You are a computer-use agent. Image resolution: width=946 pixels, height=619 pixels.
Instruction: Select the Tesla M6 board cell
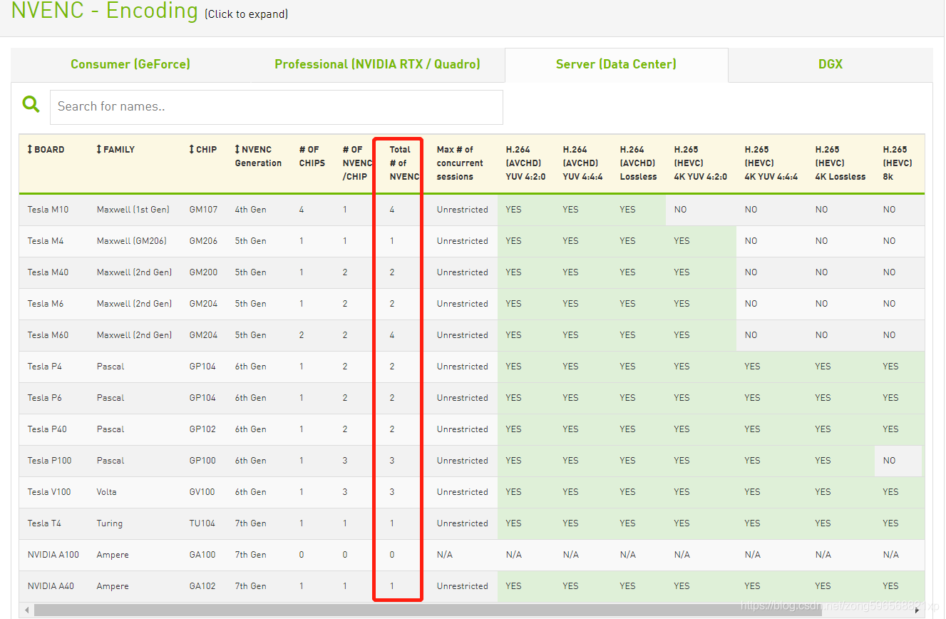pos(46,304)
